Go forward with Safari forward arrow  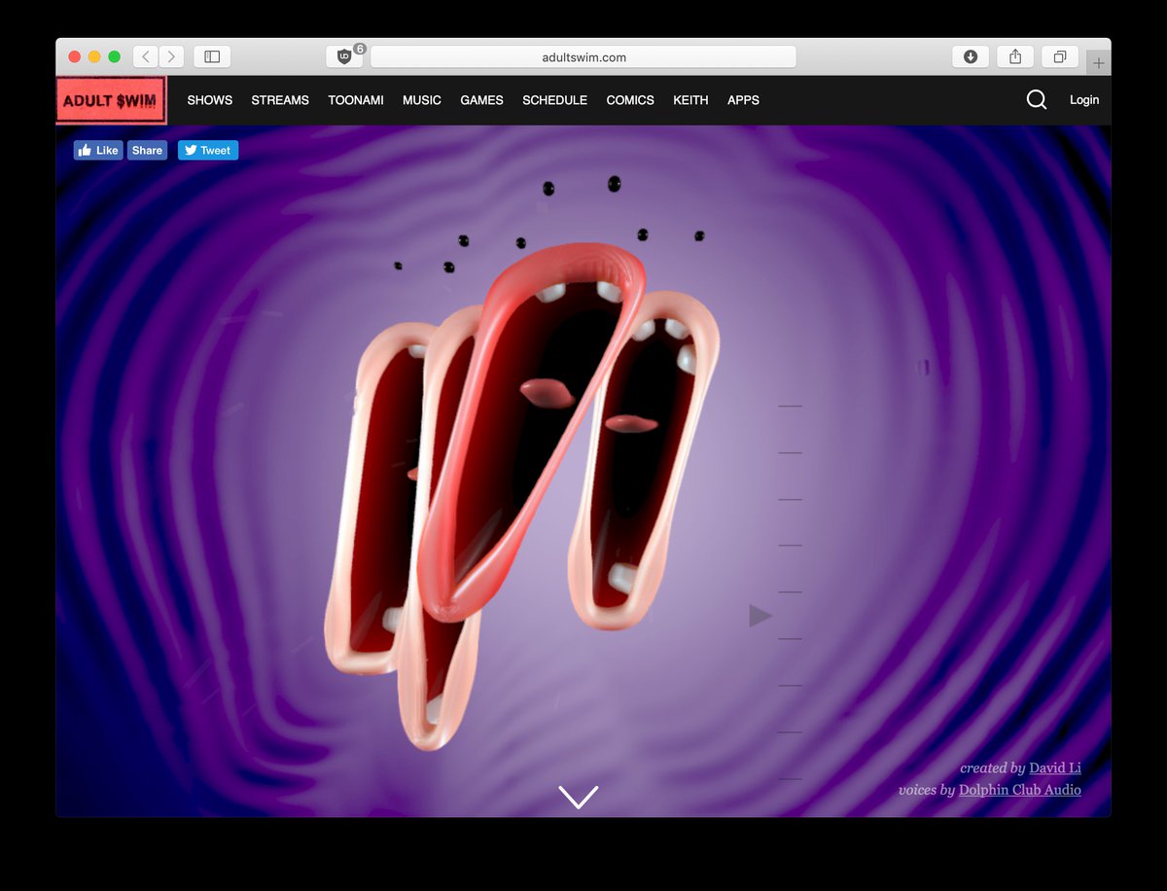tap(171, 56)
